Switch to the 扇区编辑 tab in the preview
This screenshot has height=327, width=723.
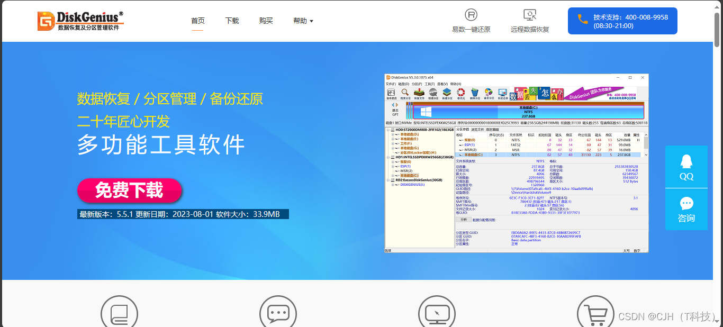coord(492,130)
